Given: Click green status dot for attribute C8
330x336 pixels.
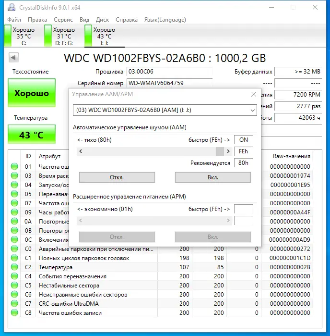Looking at the screenshot, I should (x=14, y=312).
